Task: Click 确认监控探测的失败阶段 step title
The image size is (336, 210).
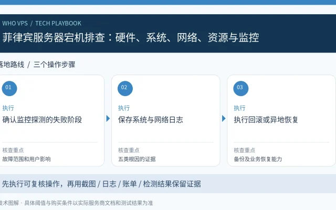Action: point(42,120)
